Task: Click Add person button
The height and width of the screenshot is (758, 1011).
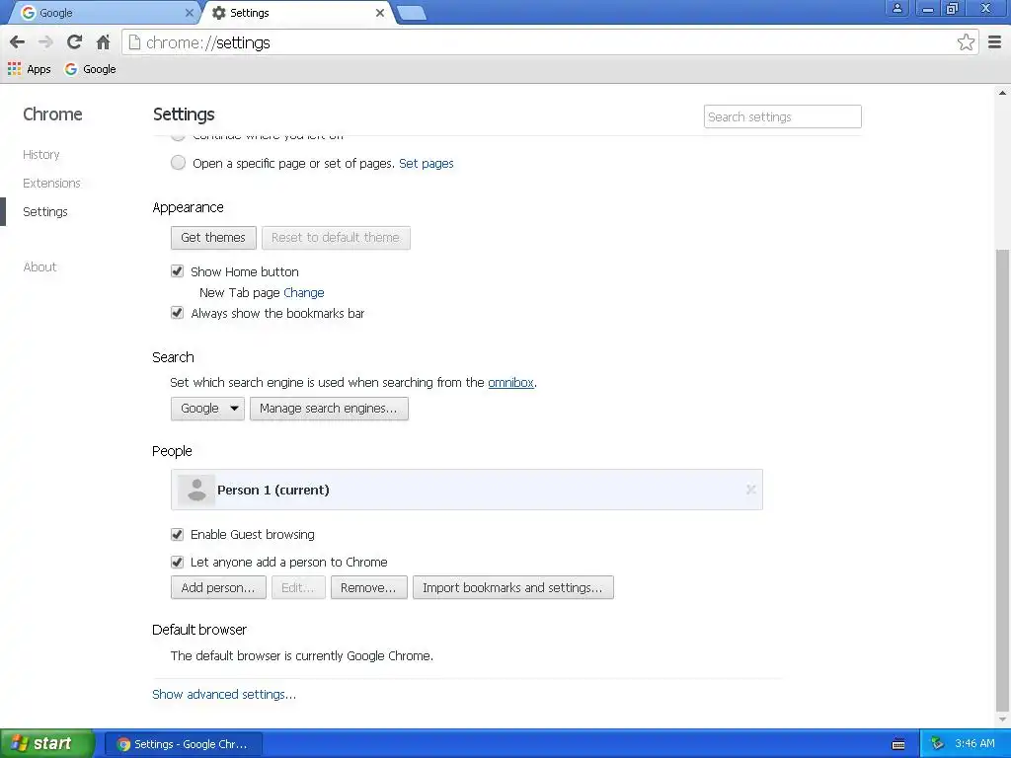Action: click(218, 588)
